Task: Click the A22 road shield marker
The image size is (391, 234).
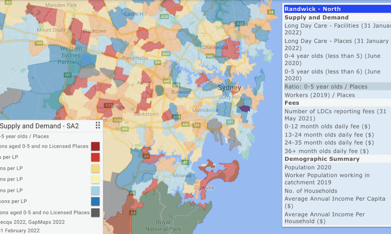Action: coord(109,105)
